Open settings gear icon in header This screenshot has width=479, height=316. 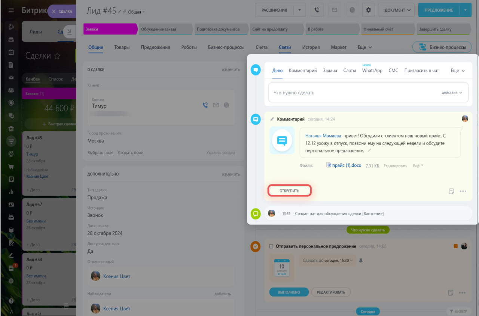[368, 10]
